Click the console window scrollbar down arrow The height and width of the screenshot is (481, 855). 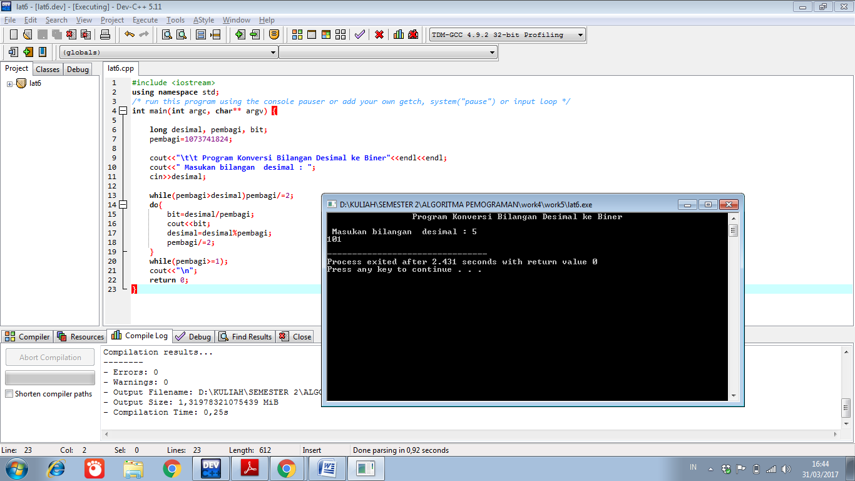click(733, 396)
